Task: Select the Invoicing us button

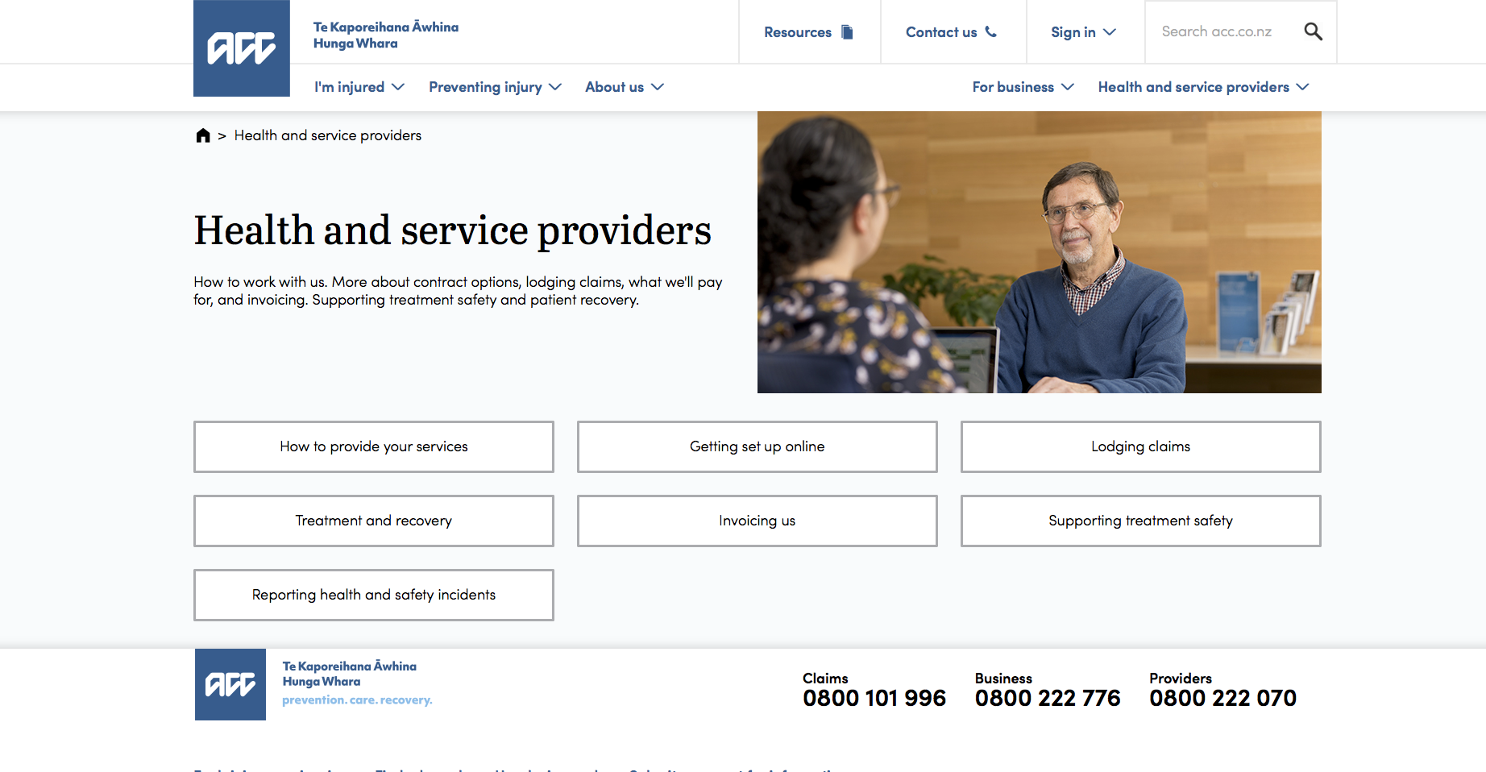Action: [x=758, y=521]
